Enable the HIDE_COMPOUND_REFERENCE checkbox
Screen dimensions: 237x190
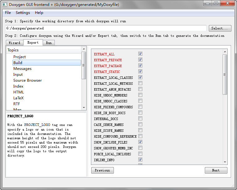[140, 136]
